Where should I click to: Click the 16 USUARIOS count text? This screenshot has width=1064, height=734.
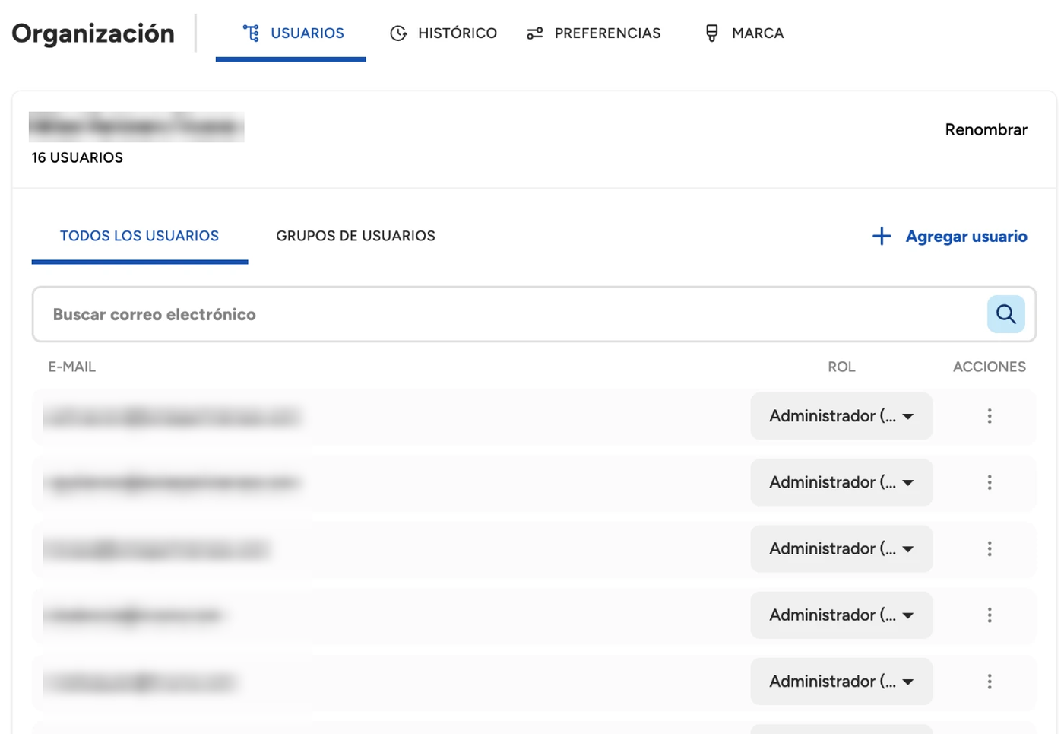pos(78,157)
